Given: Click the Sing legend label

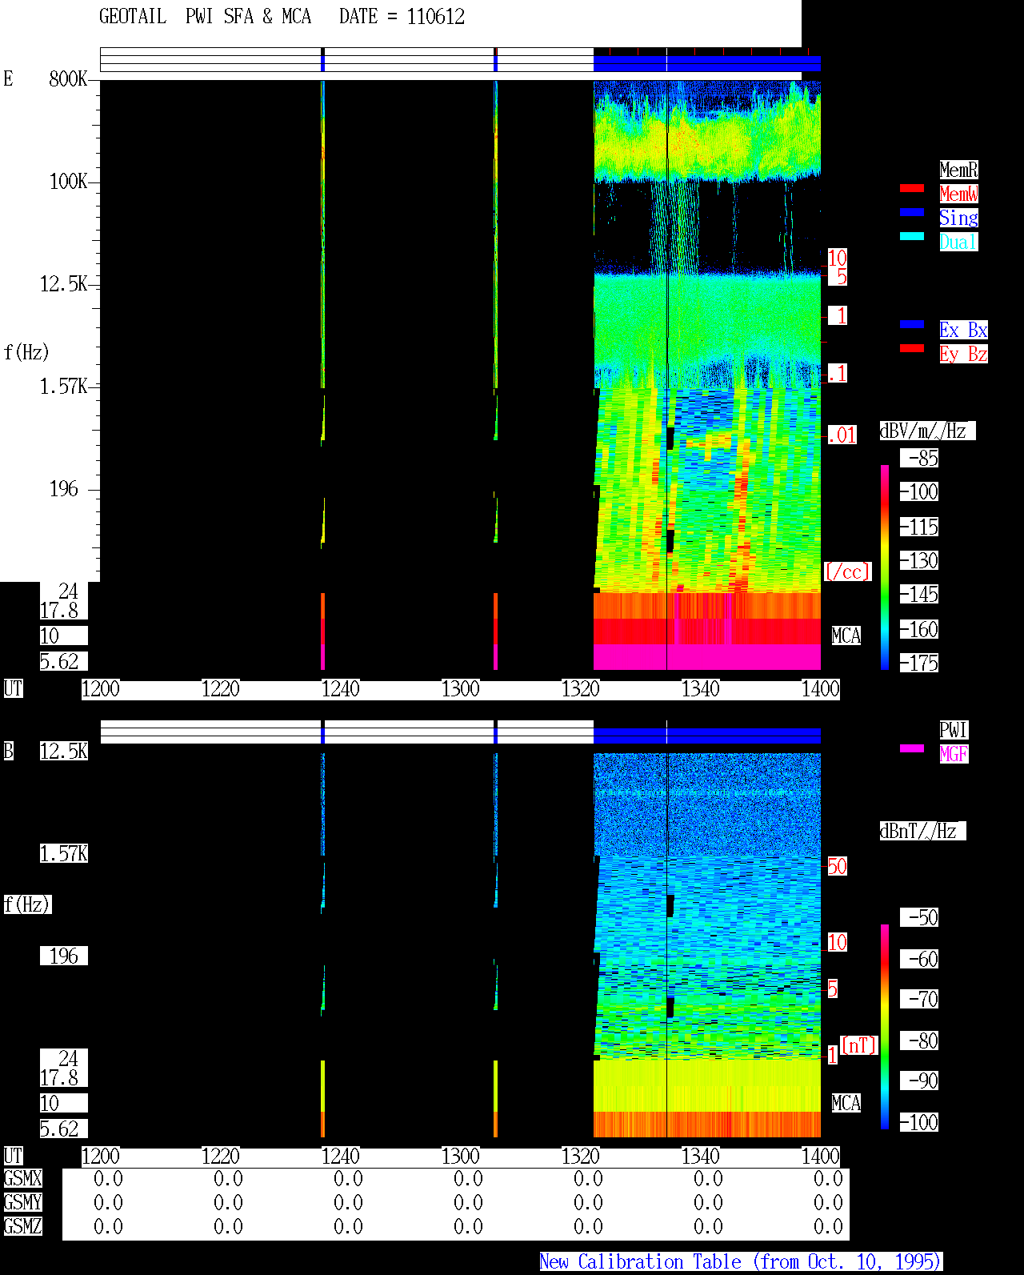Looking at the screenshot, I should click(x=958, y=218).
